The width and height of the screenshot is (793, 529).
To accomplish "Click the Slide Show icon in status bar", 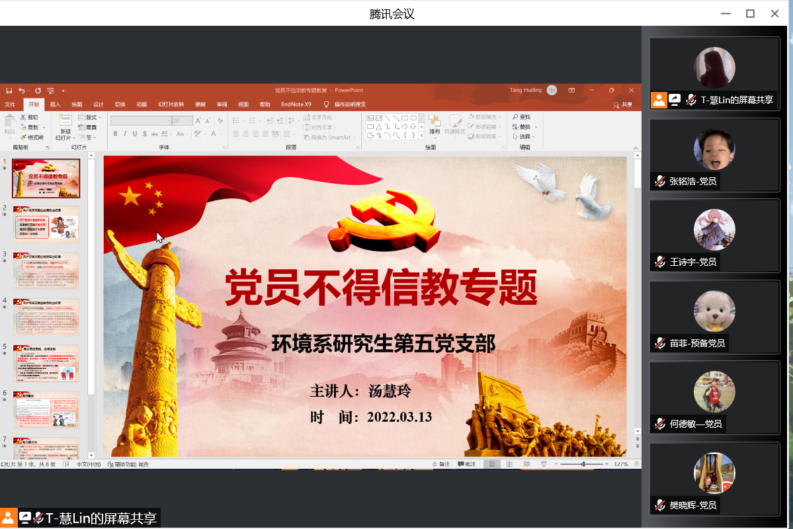I will (x=543, y=464).
